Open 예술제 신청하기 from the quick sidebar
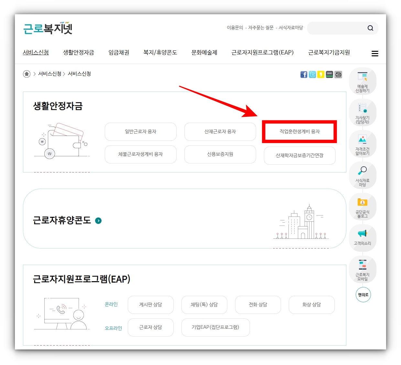 [x=363, y=81]
